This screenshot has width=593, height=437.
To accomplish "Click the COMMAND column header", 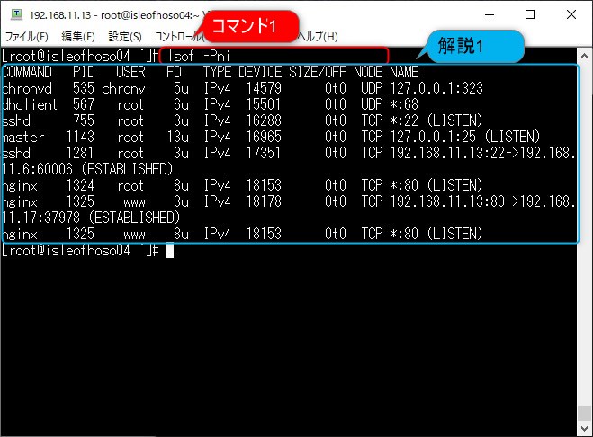I will coord(27,72).
